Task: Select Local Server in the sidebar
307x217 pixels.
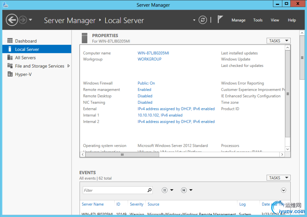Action: coord(37,49)
